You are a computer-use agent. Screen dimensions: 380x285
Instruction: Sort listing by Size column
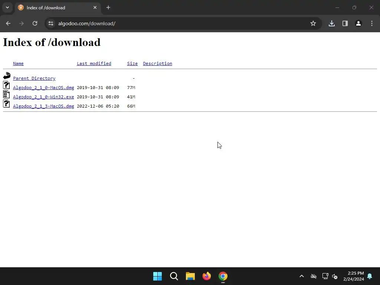pos(132,63)
